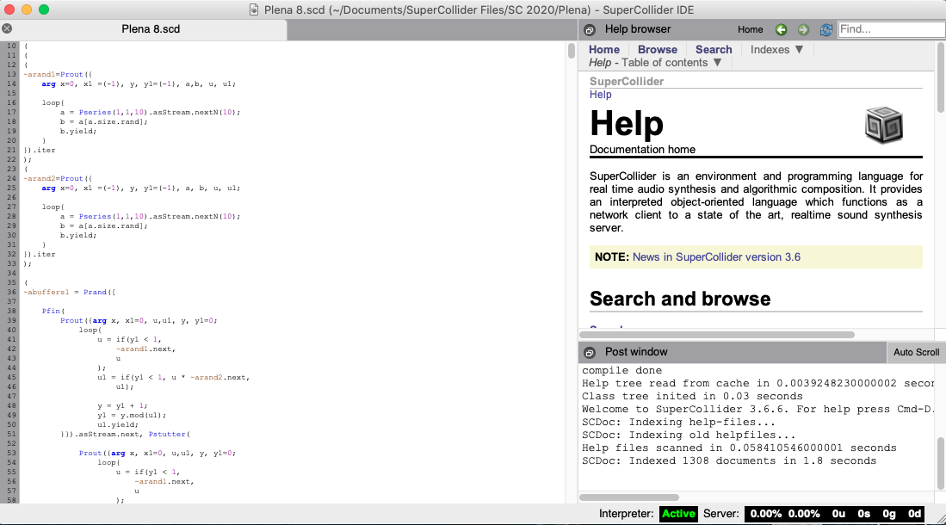Click line number 38 in the gutter
This screenshot has width=946, height=525.
click(x=11, y=312)
